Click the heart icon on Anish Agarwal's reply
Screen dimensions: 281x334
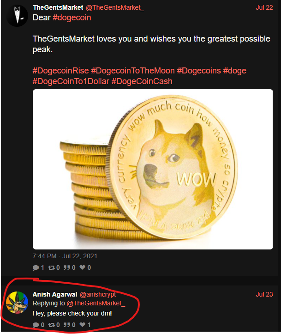click(82, 325)
